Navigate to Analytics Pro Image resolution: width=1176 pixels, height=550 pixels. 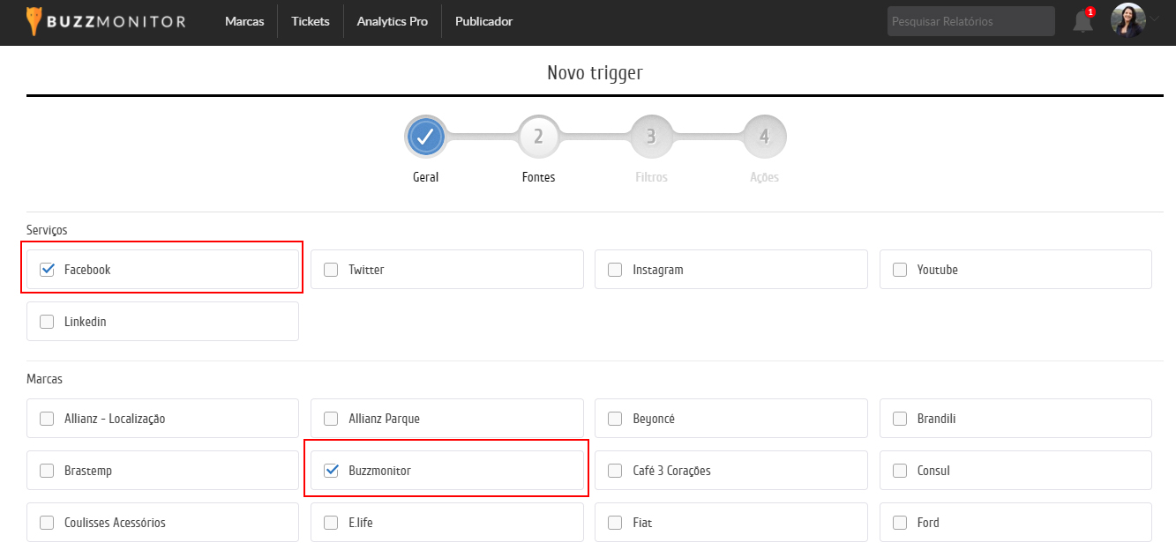(392, 21)
